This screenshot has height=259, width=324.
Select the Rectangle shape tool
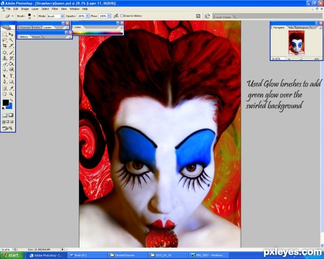(x=11, y=81)
